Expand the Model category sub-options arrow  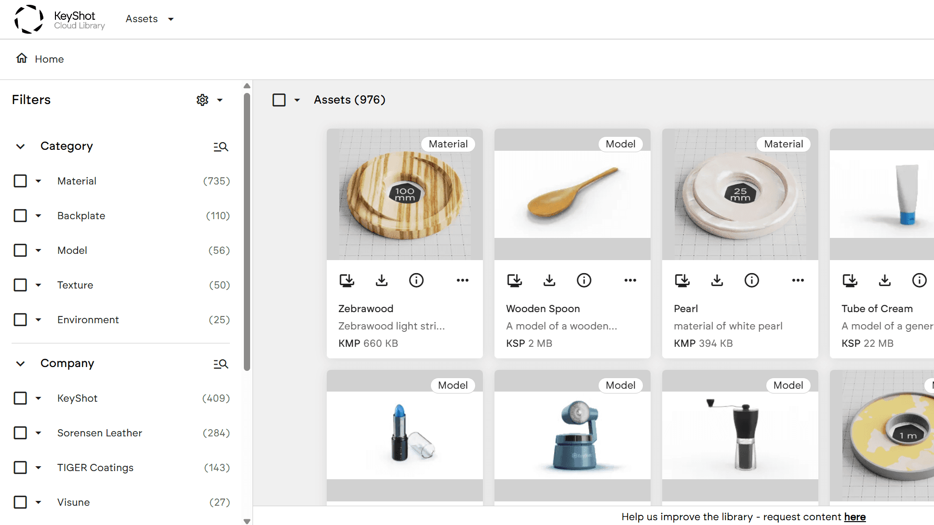[x=39, y=250]
